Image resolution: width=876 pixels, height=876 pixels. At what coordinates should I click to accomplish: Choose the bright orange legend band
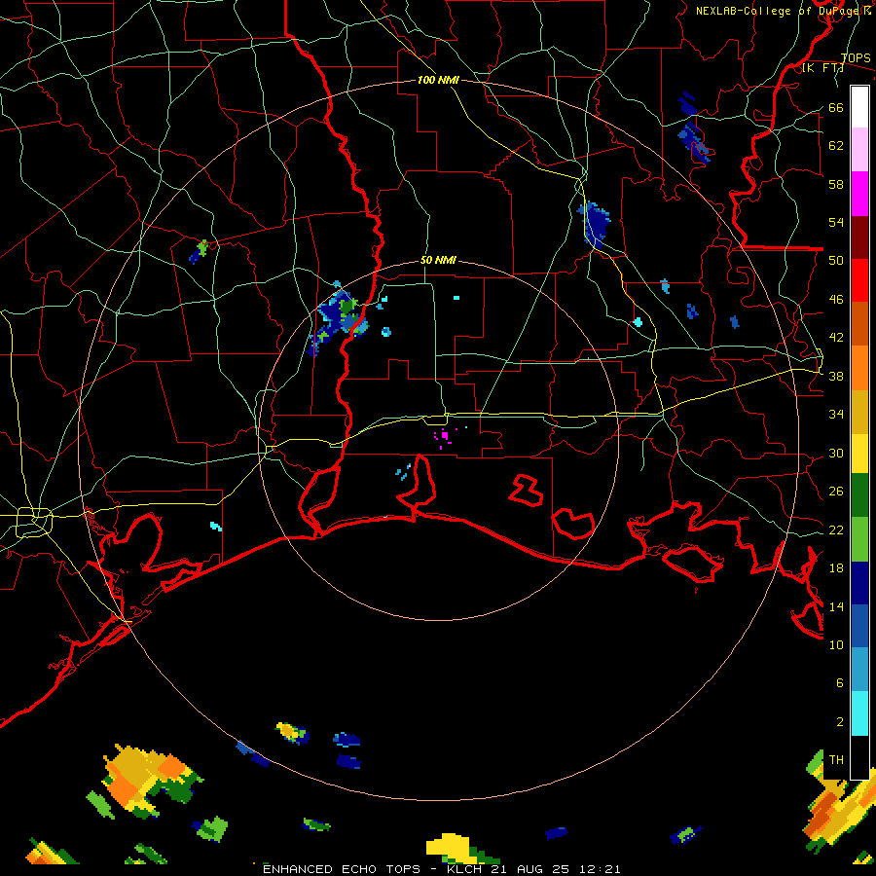(859, 368)
